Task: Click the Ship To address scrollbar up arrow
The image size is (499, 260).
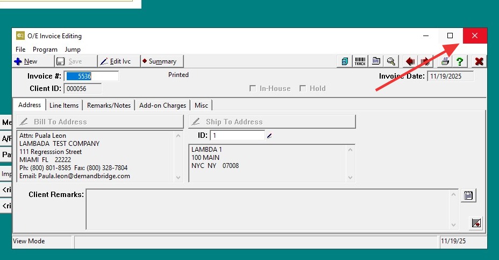Action: coord(351,150)
